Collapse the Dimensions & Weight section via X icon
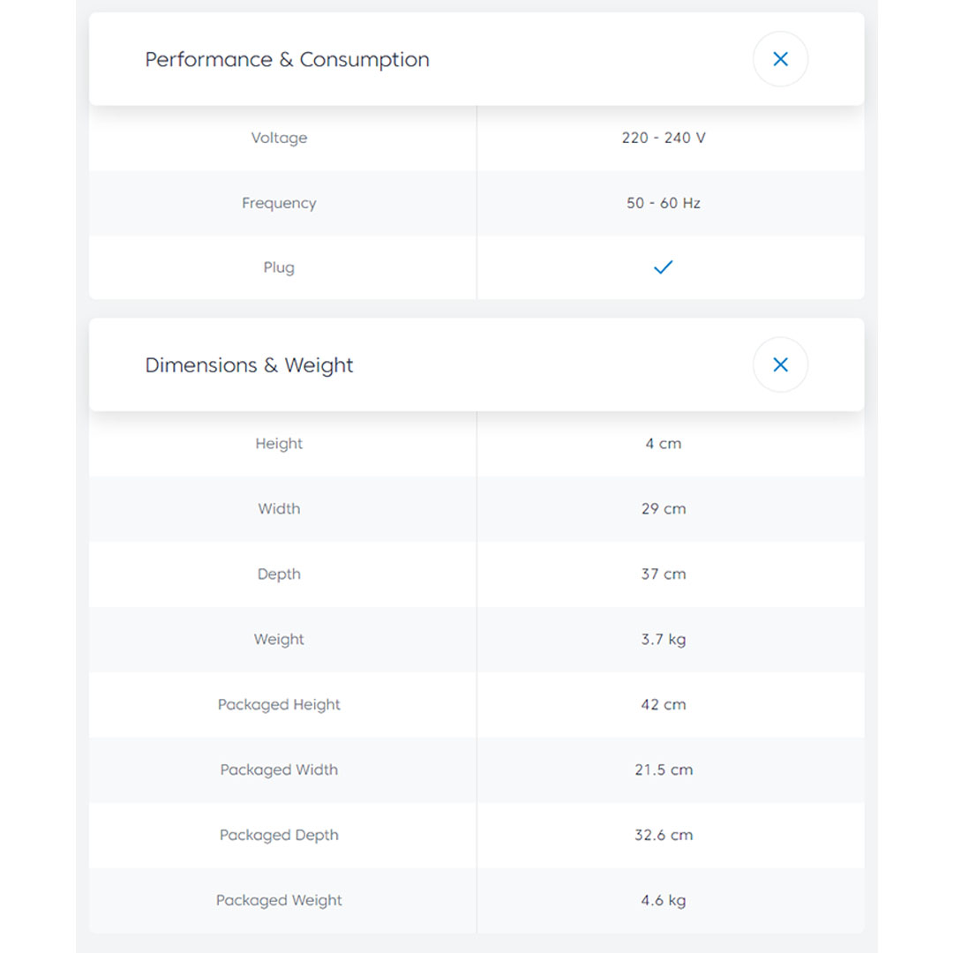 (780, 364)
